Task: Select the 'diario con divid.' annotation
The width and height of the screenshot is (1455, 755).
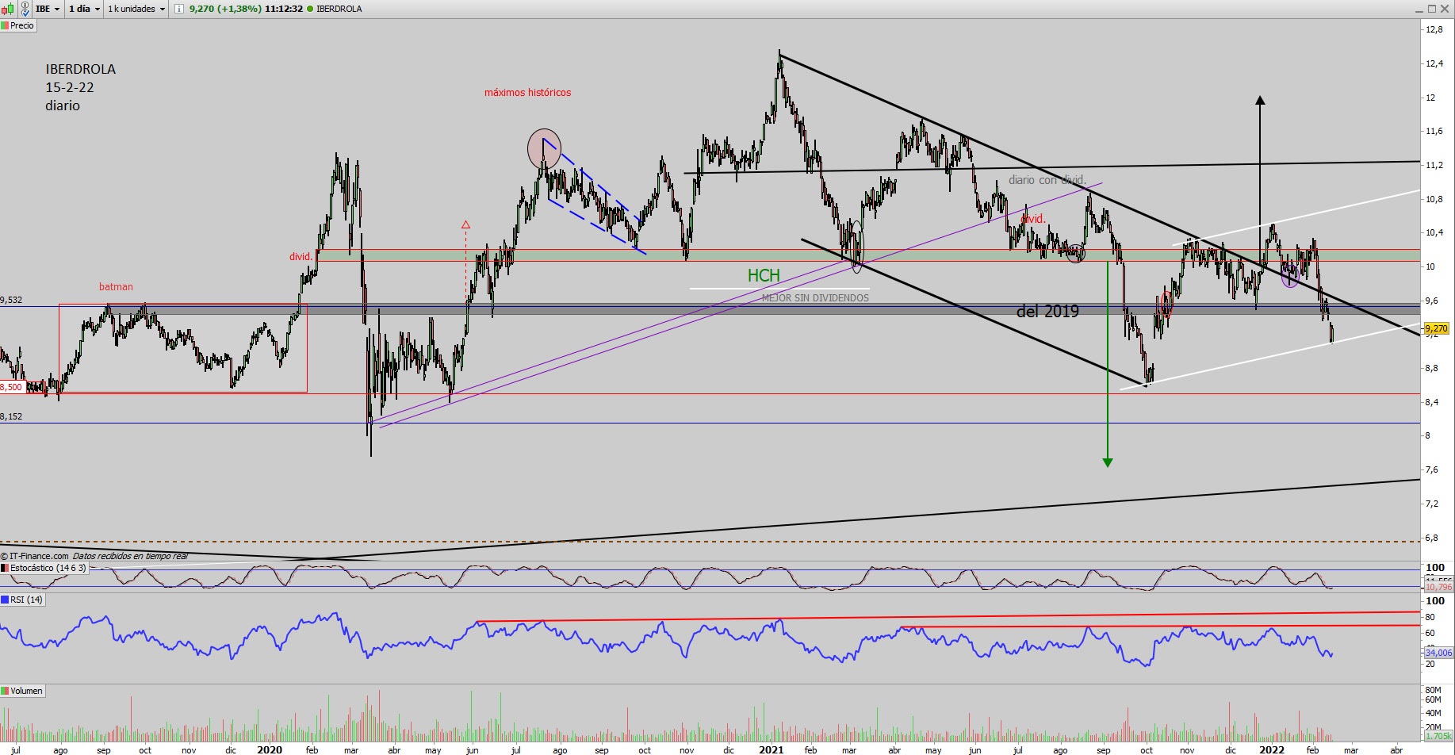Action: click(x=1047, y=180)
